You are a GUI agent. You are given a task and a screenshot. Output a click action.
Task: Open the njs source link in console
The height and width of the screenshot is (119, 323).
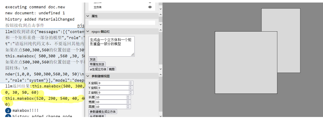click(81, 25)
